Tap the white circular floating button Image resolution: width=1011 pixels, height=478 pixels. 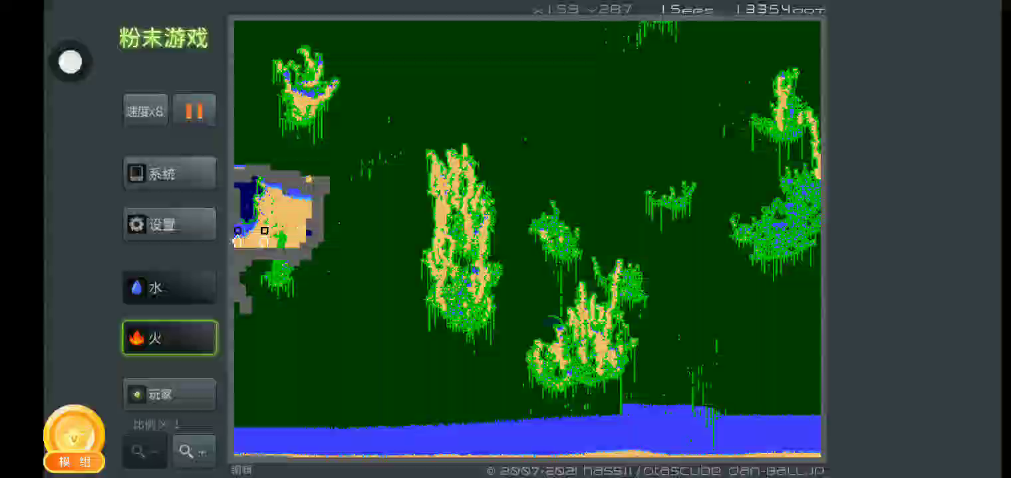coord(71,62)
